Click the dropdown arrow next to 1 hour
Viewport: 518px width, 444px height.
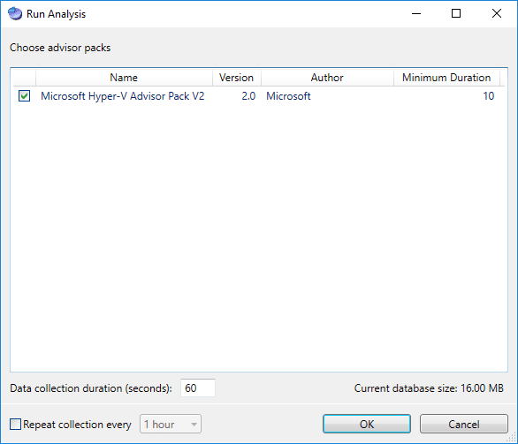tap(194, 425)
